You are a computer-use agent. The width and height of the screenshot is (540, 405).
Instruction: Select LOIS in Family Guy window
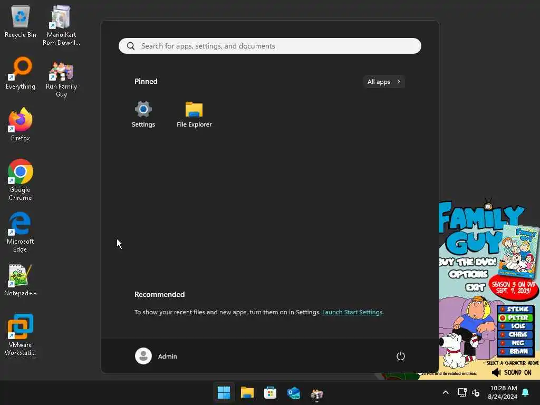point(515,326)
